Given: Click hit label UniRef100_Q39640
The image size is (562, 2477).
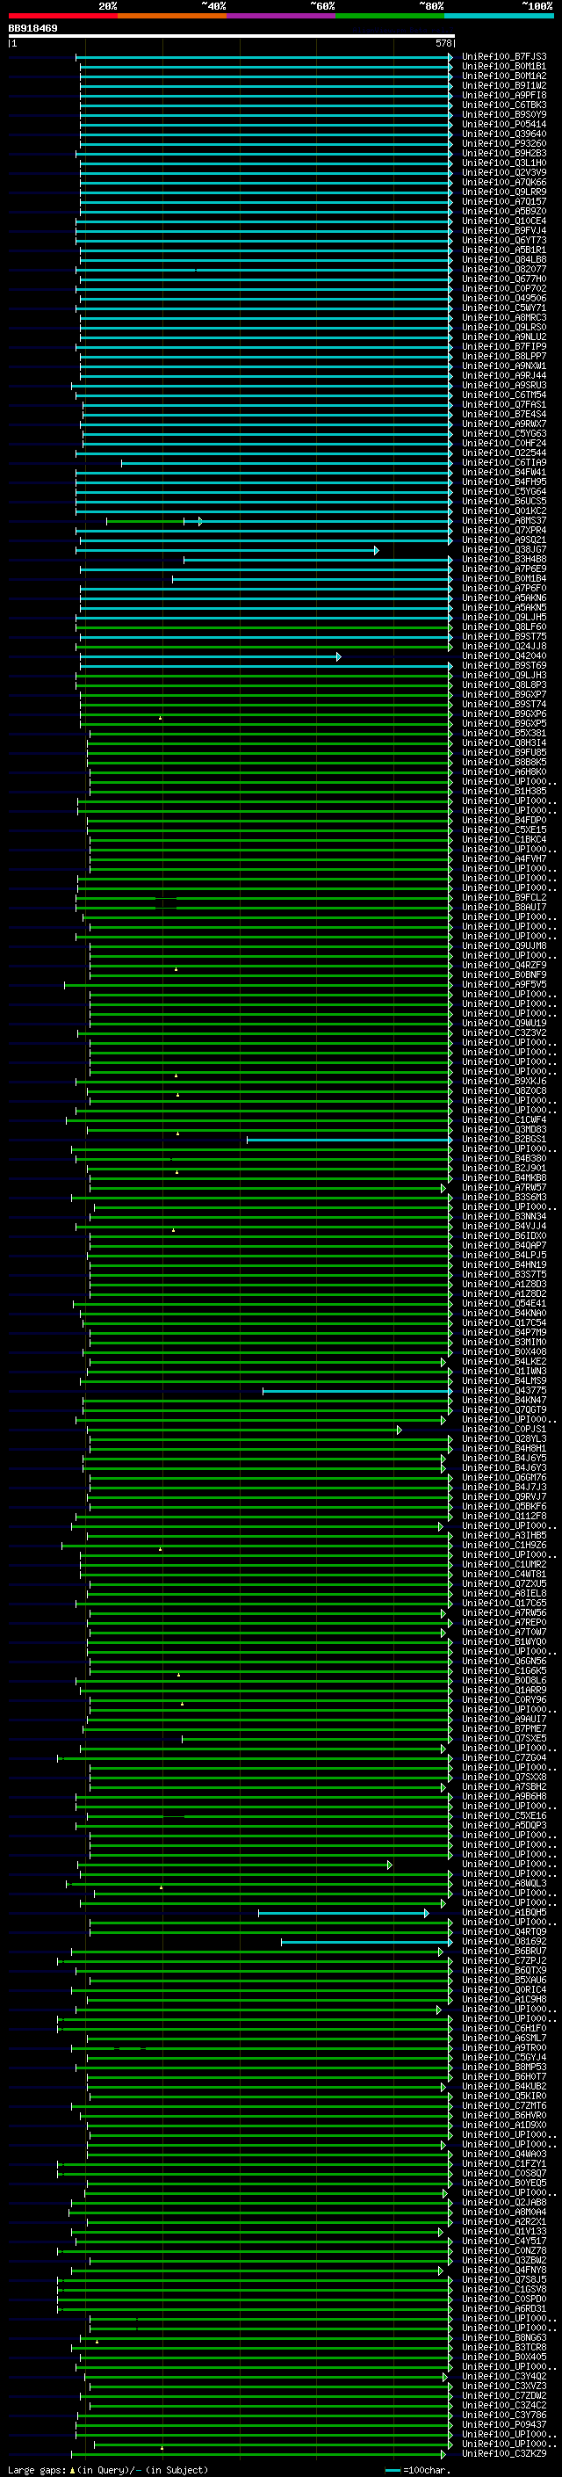Looking at the screenshot, I should click(504, 134).
